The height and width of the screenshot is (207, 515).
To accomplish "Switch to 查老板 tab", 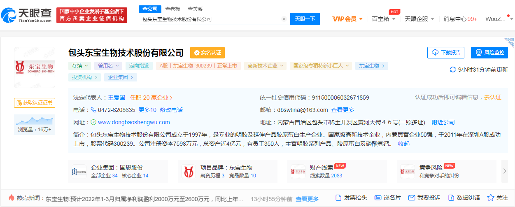I will tap(173, 9).
